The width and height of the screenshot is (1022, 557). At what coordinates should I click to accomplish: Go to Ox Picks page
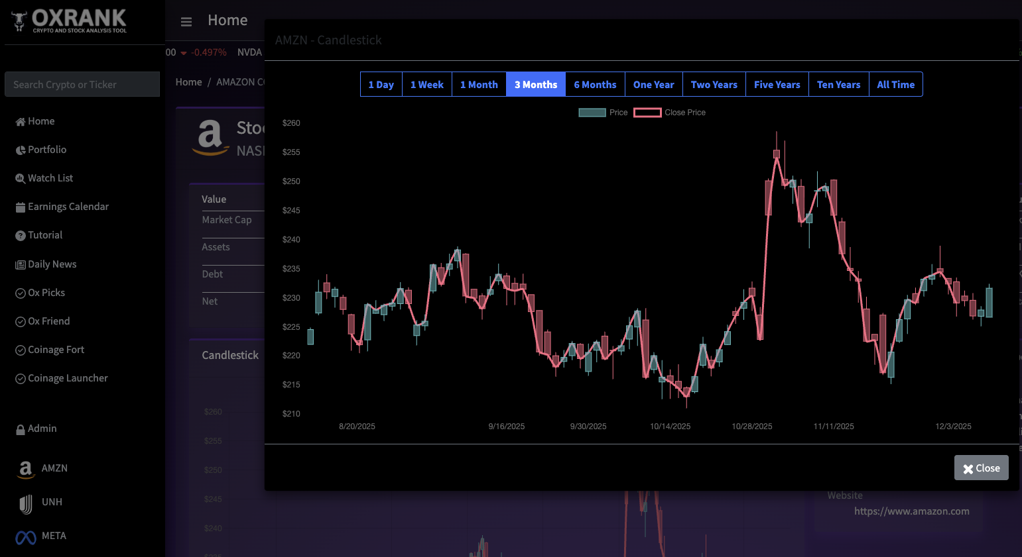coord(46,293)
